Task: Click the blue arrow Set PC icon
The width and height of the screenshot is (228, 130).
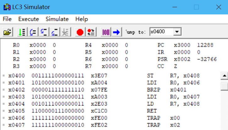Action: coord(116,32)
